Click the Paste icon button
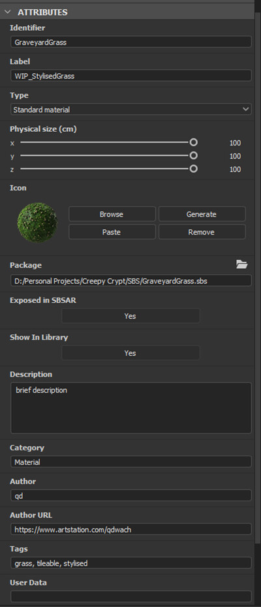Screen dimensions: 261x607 pos(112,232)
